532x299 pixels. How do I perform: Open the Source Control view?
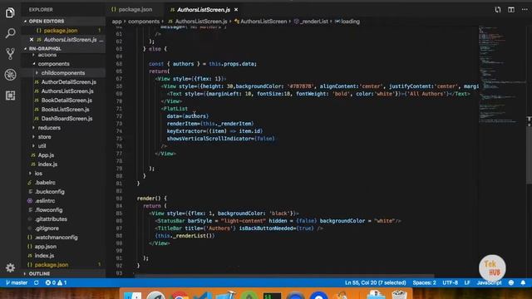tap(10, 54)
